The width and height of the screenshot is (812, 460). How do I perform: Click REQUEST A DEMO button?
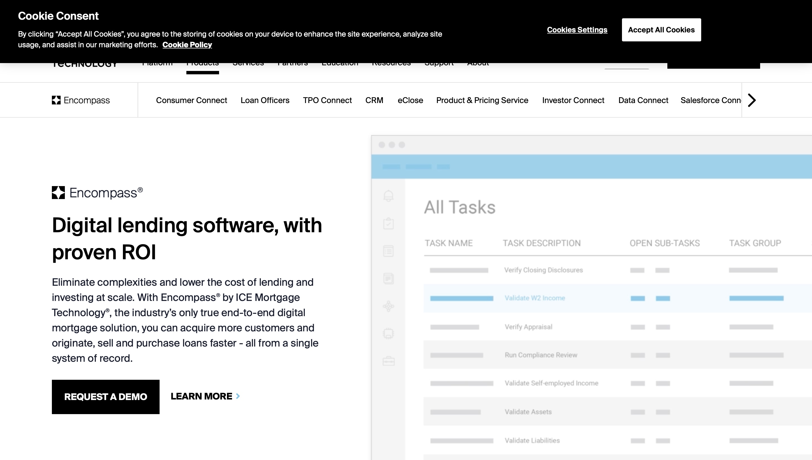[106, 397]
